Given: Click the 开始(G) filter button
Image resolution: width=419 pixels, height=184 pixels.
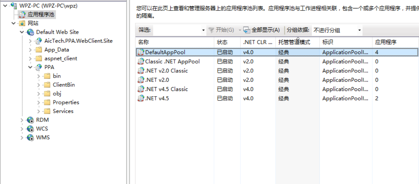Looking at the screenshot, I should point(221,30).
